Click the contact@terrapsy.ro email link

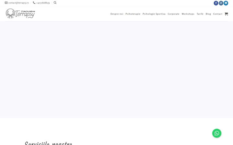tap(18, 3)
